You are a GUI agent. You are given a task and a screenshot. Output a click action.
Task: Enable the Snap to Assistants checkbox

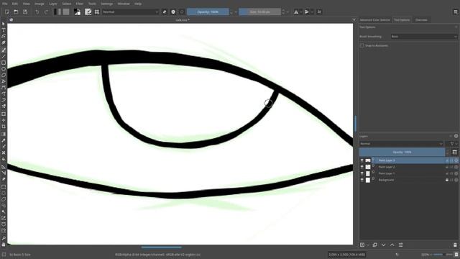coord(362,45)
